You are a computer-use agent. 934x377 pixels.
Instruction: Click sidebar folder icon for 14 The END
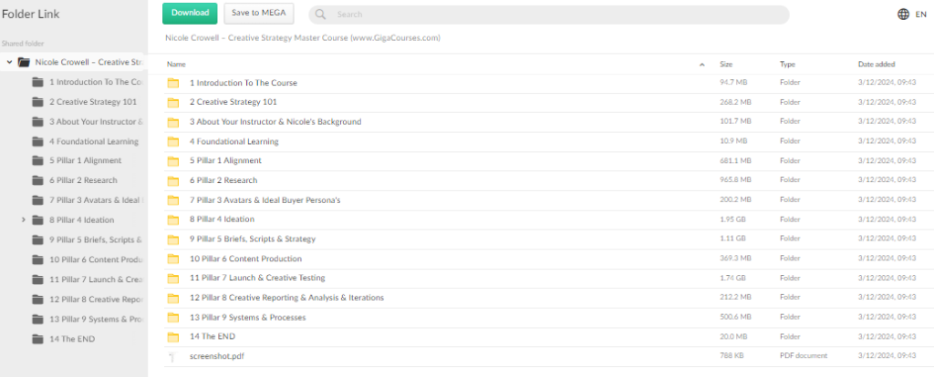click(37, 339)
